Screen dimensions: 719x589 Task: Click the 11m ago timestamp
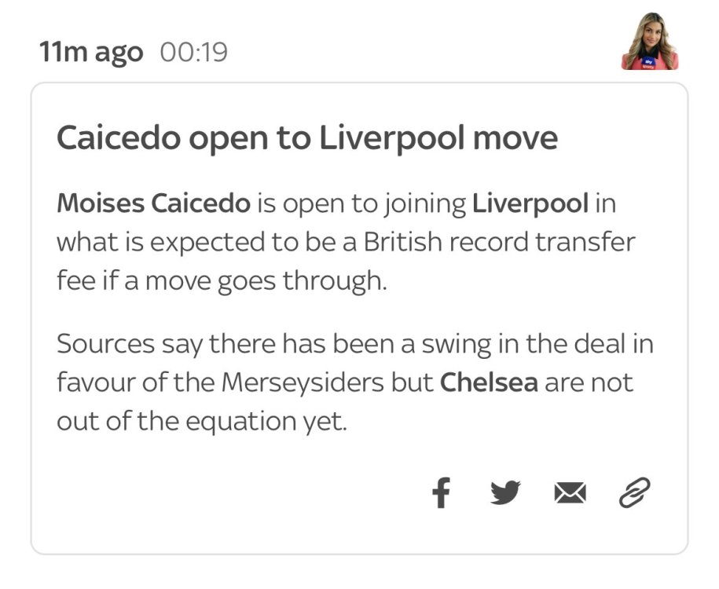click(x=91, y=52)
